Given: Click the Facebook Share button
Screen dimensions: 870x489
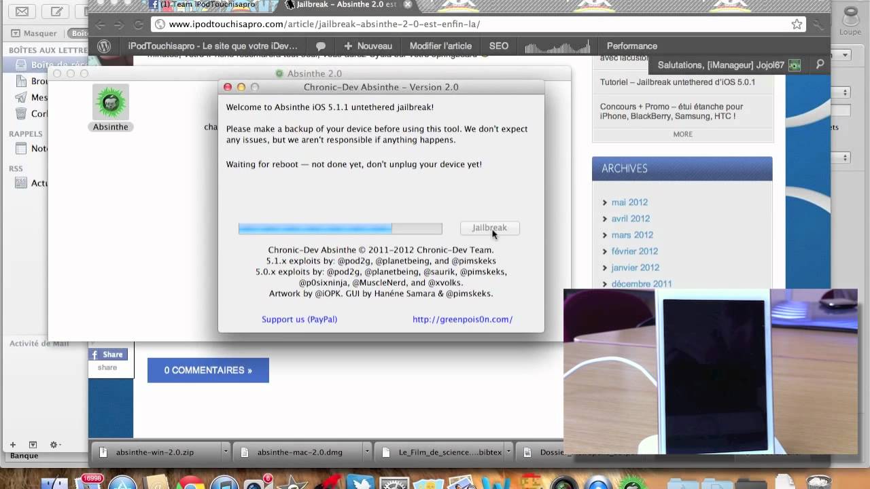Looking at the screenshot, I should pos(107,355).
